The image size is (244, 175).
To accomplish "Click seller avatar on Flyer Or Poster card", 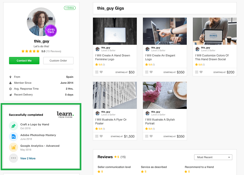I will (x=98, y=113).
